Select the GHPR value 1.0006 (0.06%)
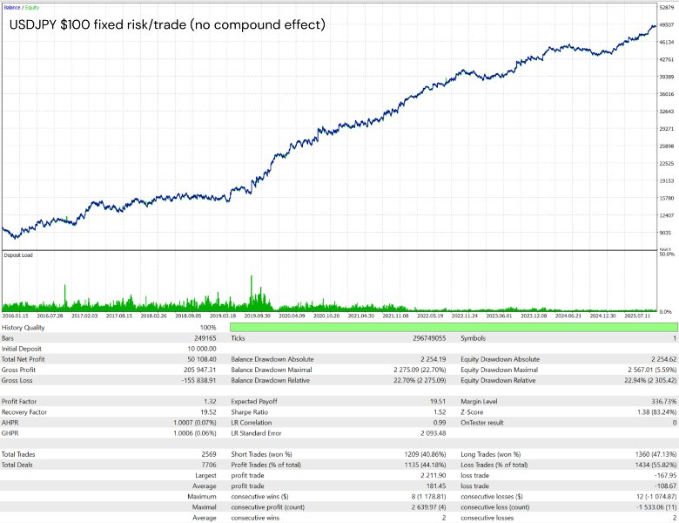Viewport: 679px width, 523px height. pyautogui.click(x=195, y=433)
